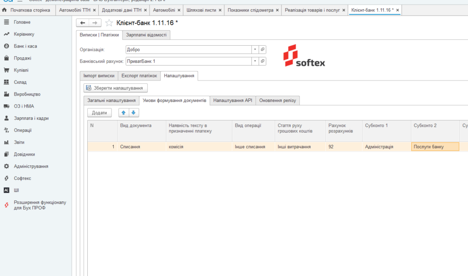Open the Банківський рахунок linked record icon
The width and height of the screenshot is (468, 276).
click(x=262, y=61)
